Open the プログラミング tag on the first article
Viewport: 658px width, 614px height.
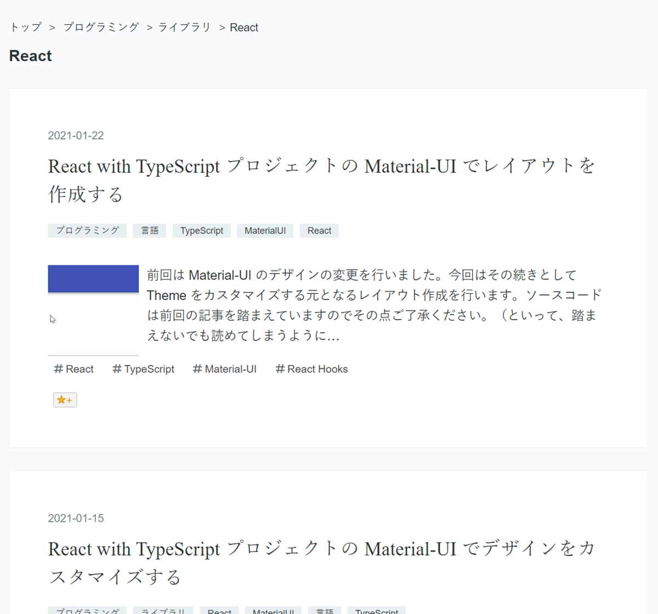click(x=87, y=230)
